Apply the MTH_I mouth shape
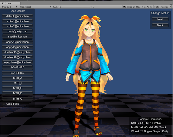This screenshot has width=173, height=137. [x=18, y=83]
